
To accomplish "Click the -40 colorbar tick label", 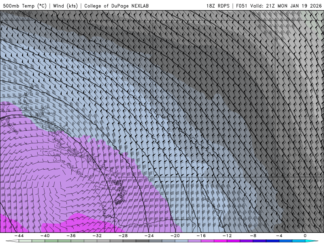I will [45, 236].
